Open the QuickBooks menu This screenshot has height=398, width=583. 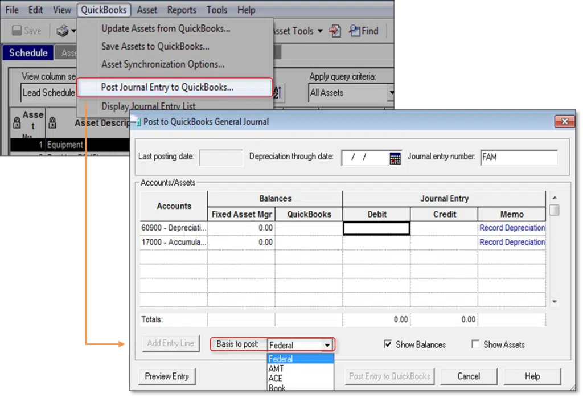coord(104,10)
